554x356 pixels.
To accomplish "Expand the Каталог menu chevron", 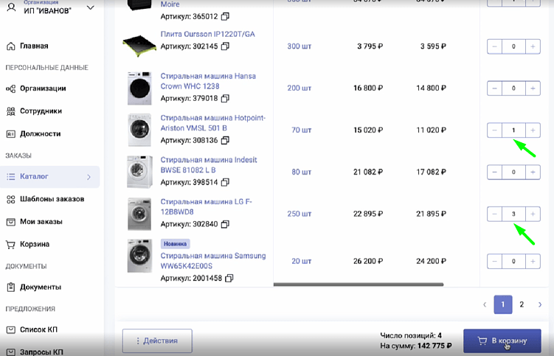I will pos(89,177).
